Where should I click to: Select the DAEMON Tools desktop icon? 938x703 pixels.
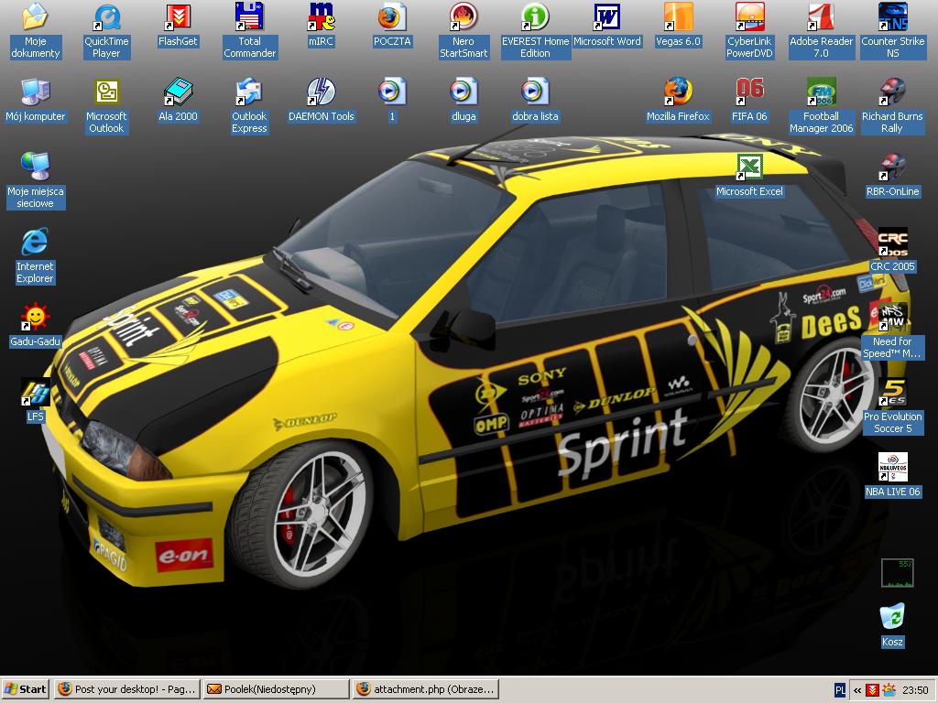click(x=321, y=92)
